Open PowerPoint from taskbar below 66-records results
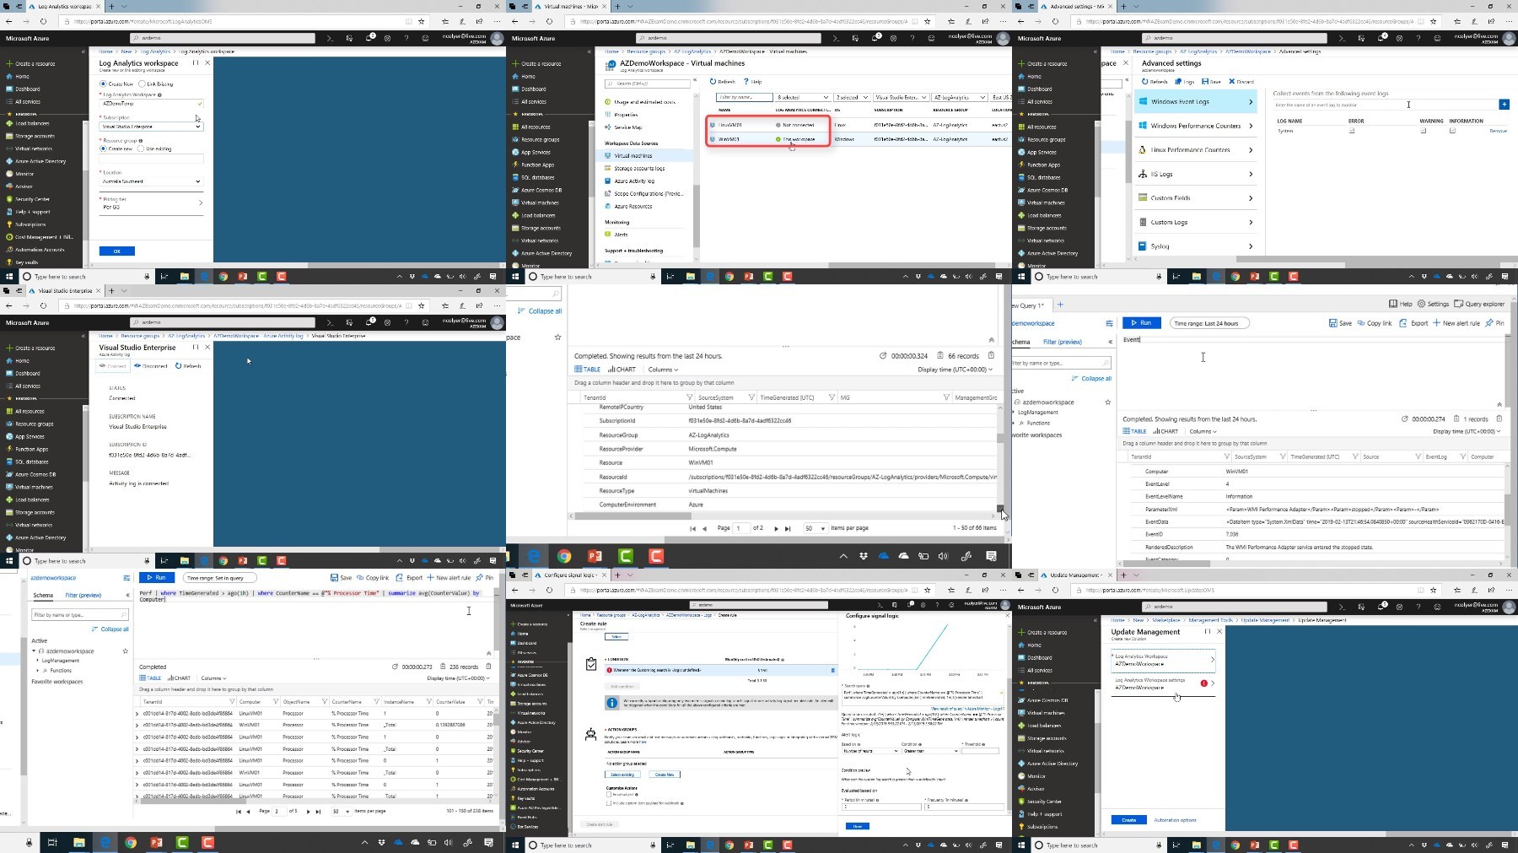This screenshot has height=853, width=1518. [x=595, y=556]
